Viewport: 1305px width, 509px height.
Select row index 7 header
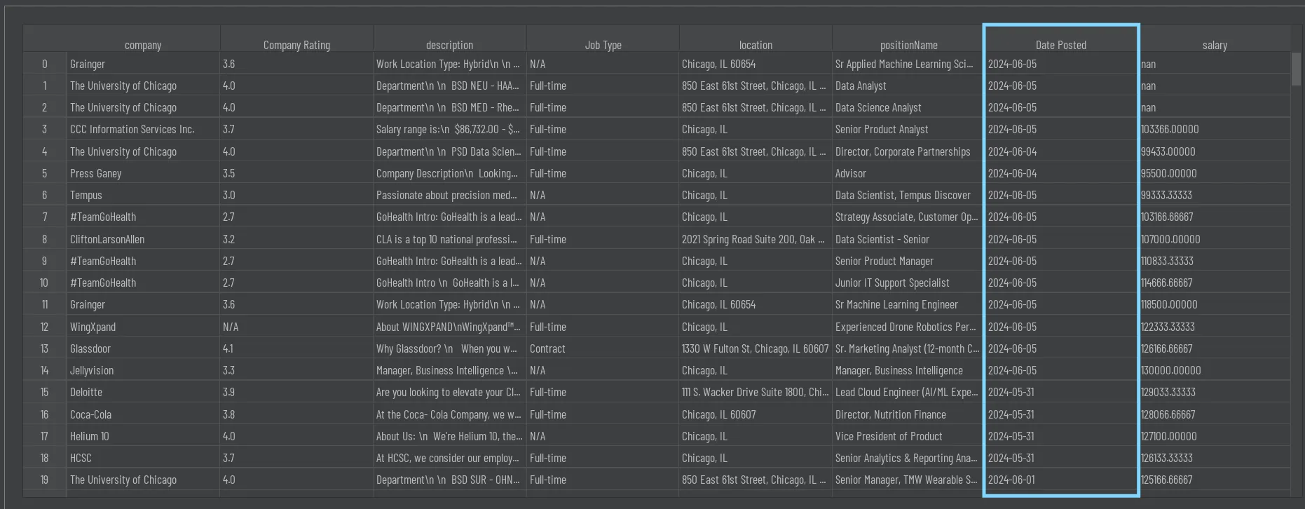click(44, 217)
